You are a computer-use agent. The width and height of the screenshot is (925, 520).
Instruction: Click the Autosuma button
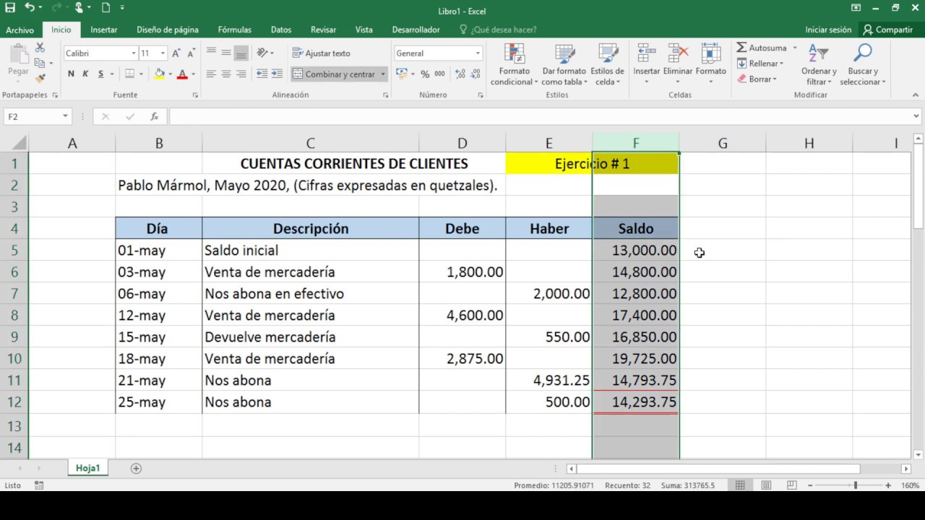tap(762, 48)
